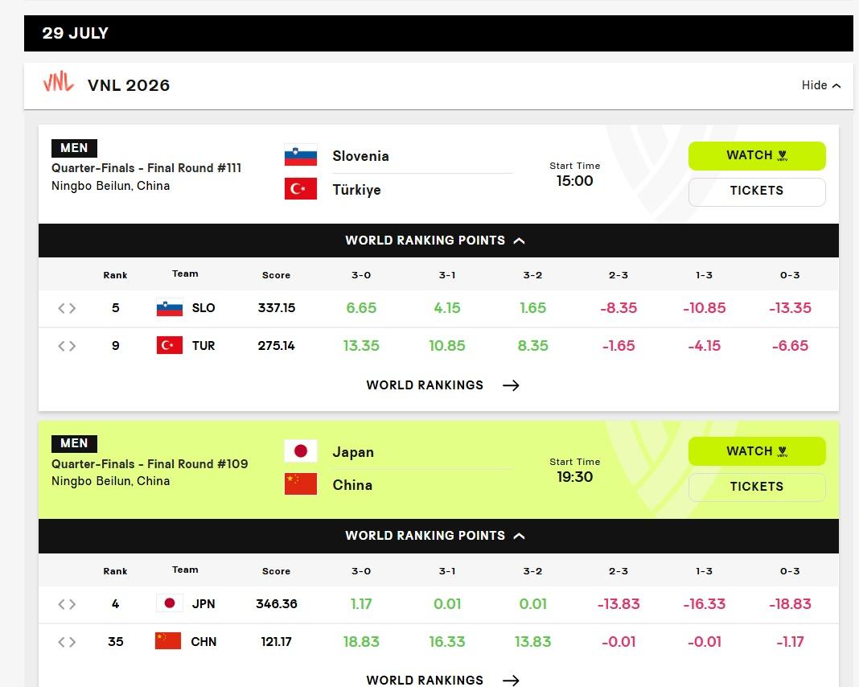Buy tickets for Slovenia vs Türkiye
The image size is (859, 687).
pyautogui.click(x=757, y=191)
